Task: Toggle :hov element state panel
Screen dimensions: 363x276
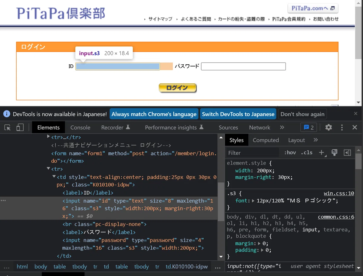Action: (290, 152)
